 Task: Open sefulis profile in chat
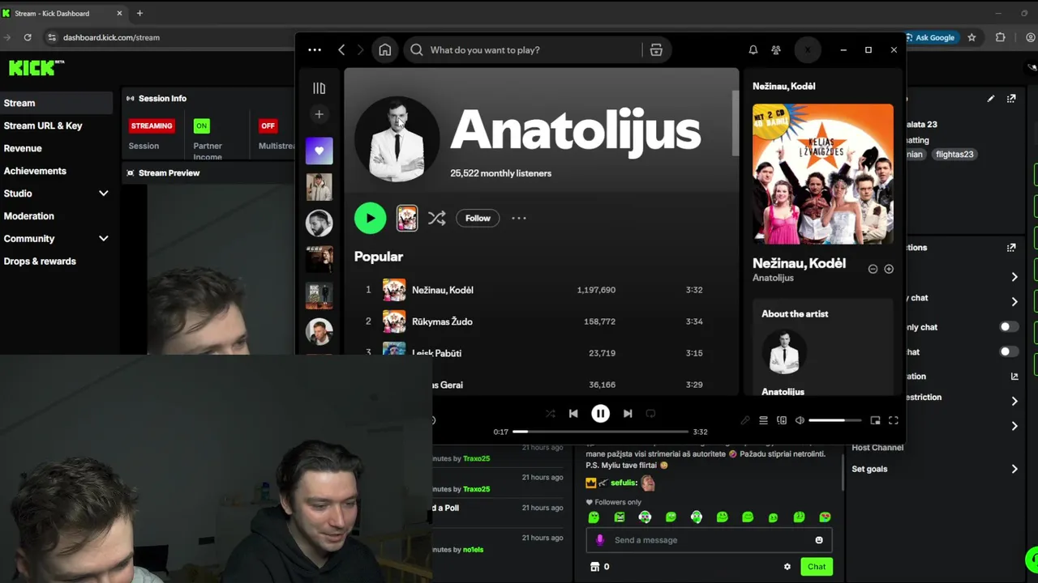pos(623,483)
